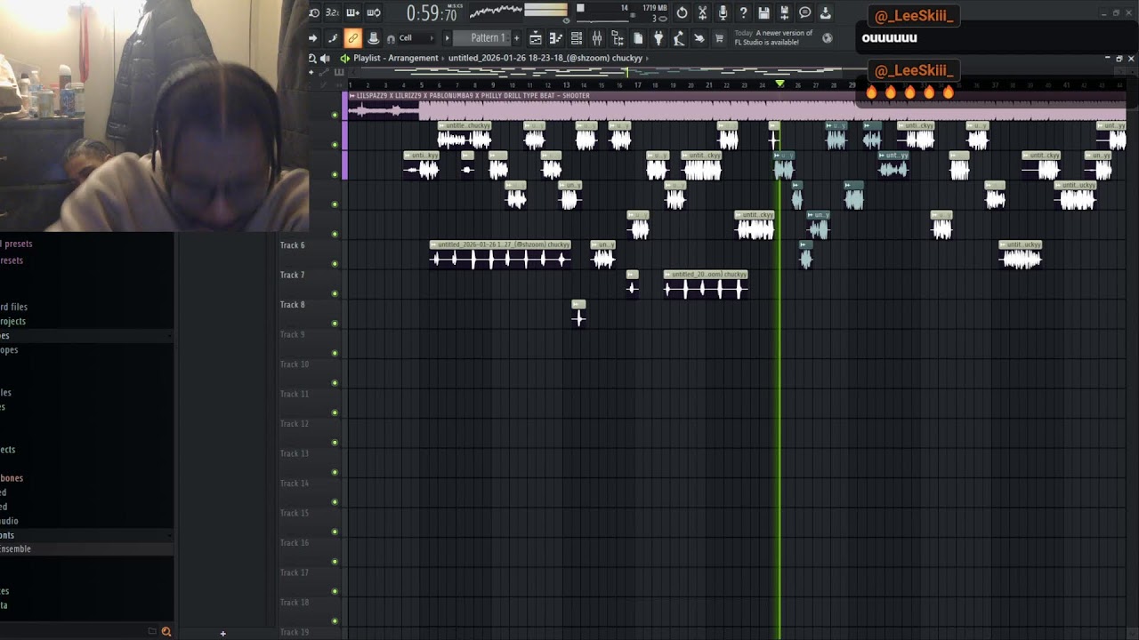This screenshot has width=1139, height=640.
Task: Click the stamp tool icon
Action: (373, 38)
